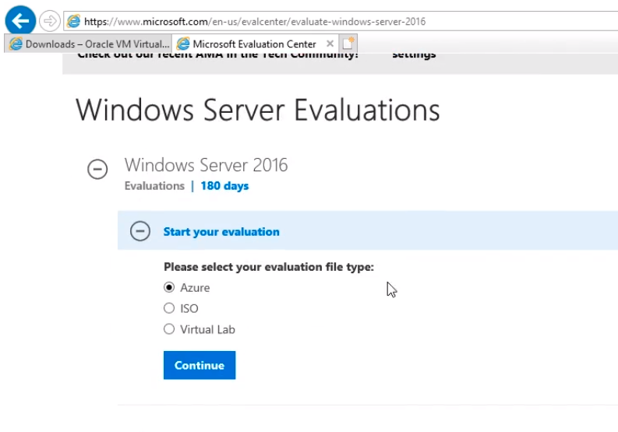The image size is (618, 432).
Task: Go back using the browser back arrow
Action: coord(20,20)
